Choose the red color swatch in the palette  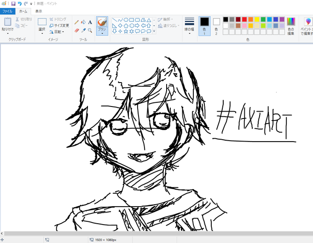tap(244, 19)
